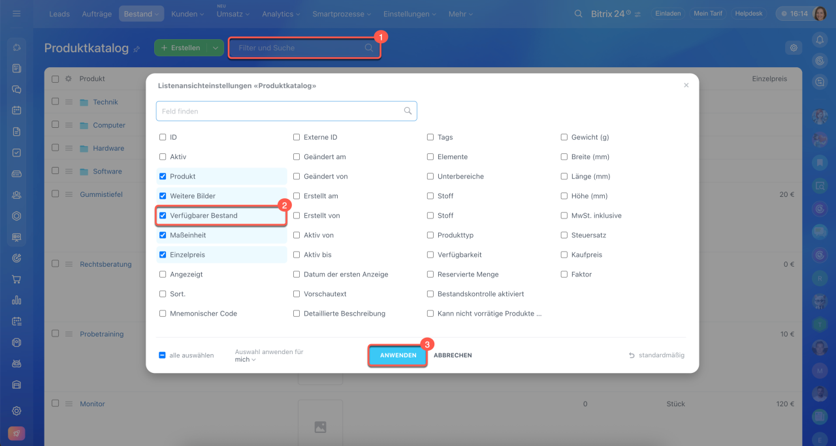The image size is (836, 446).
Task: Open the Rechtsberatung product link
Action: [106, 264]
